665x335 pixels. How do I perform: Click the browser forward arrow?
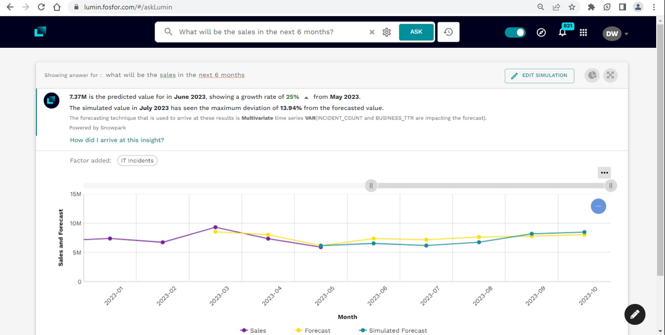26,7
